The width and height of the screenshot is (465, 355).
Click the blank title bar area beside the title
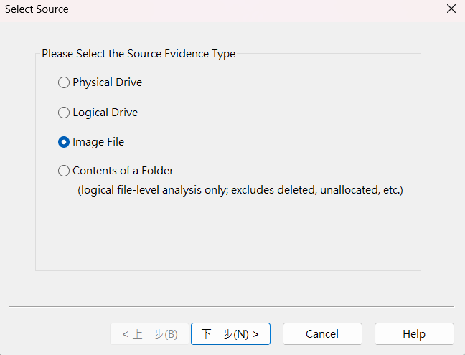(x=251, y=9)
